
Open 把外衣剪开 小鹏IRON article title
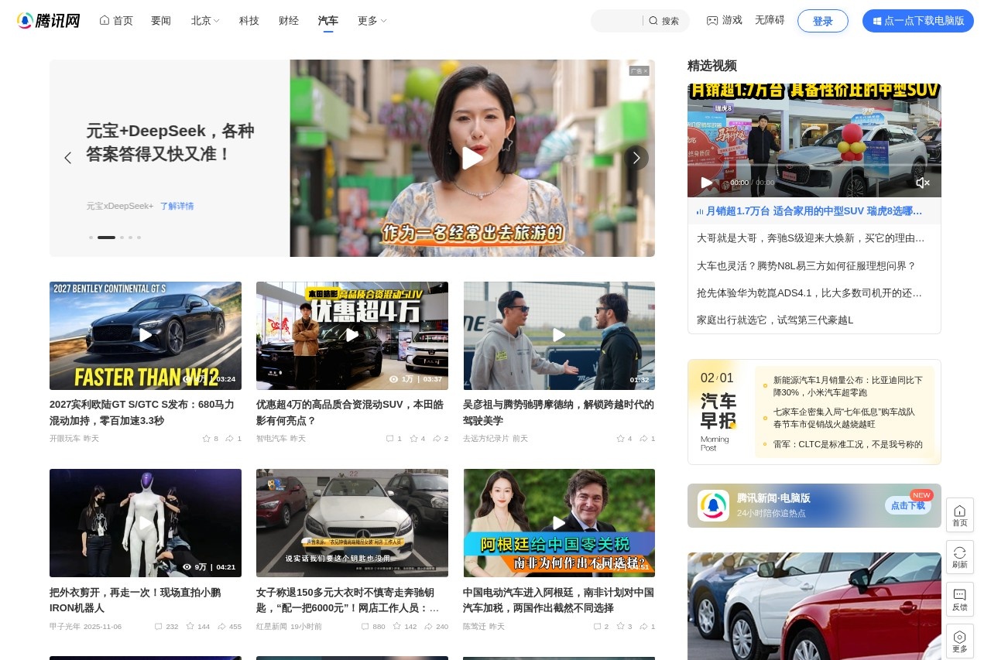pyautogui.click(x=135, y=600)
